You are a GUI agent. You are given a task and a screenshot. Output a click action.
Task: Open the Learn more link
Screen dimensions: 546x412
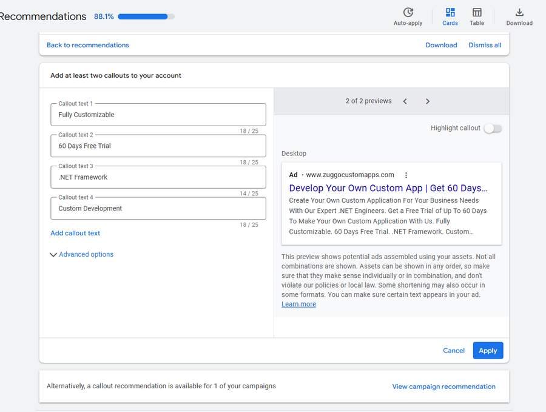pos(298,304)
